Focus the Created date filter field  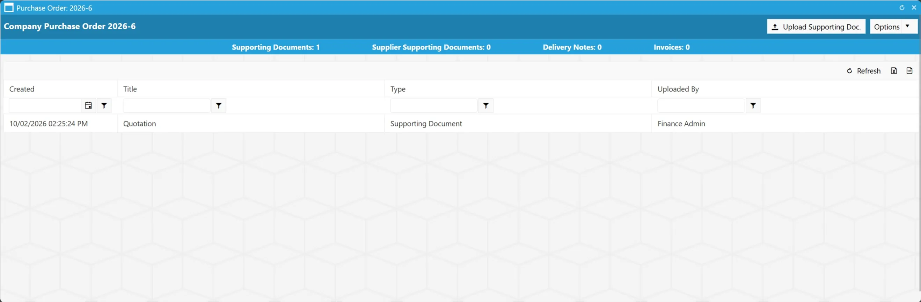pos(45,105)
